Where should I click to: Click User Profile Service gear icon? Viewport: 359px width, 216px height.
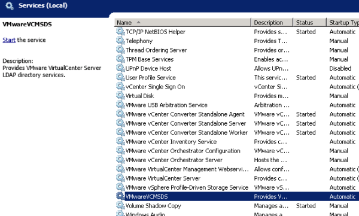click(x=120, y=77)
